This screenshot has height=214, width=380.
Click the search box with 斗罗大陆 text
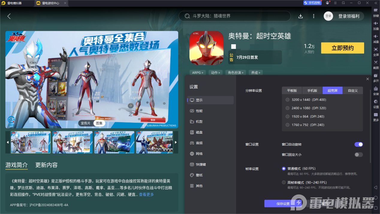click(x=235, y=16)
